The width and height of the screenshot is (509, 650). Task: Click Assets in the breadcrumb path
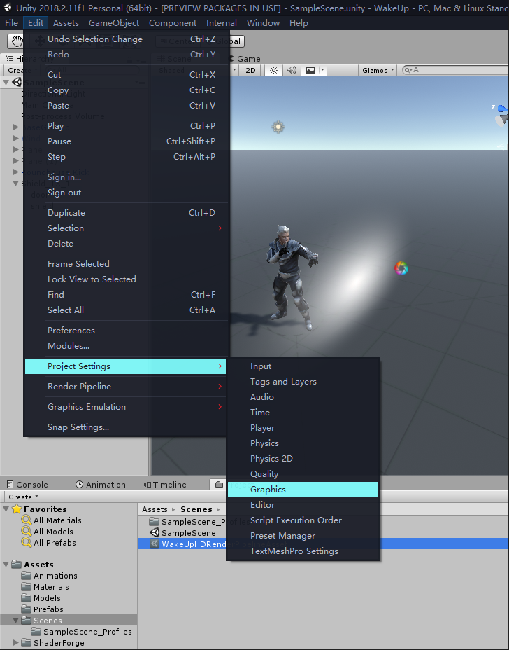(x=155, y=509)
